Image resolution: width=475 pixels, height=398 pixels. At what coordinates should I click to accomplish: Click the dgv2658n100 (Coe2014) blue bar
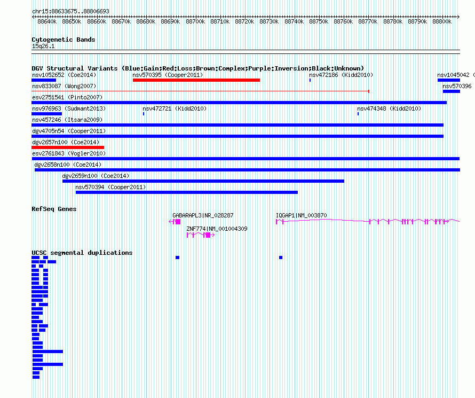[247, 170]
